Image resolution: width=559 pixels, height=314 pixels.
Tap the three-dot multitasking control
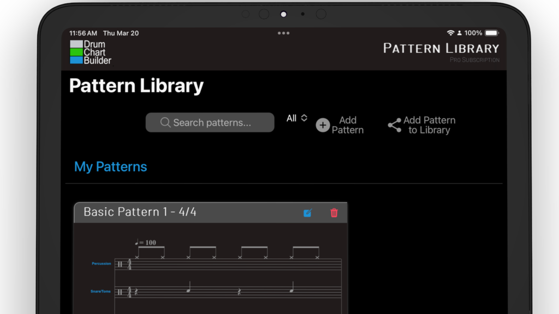[x=283, y=33]
